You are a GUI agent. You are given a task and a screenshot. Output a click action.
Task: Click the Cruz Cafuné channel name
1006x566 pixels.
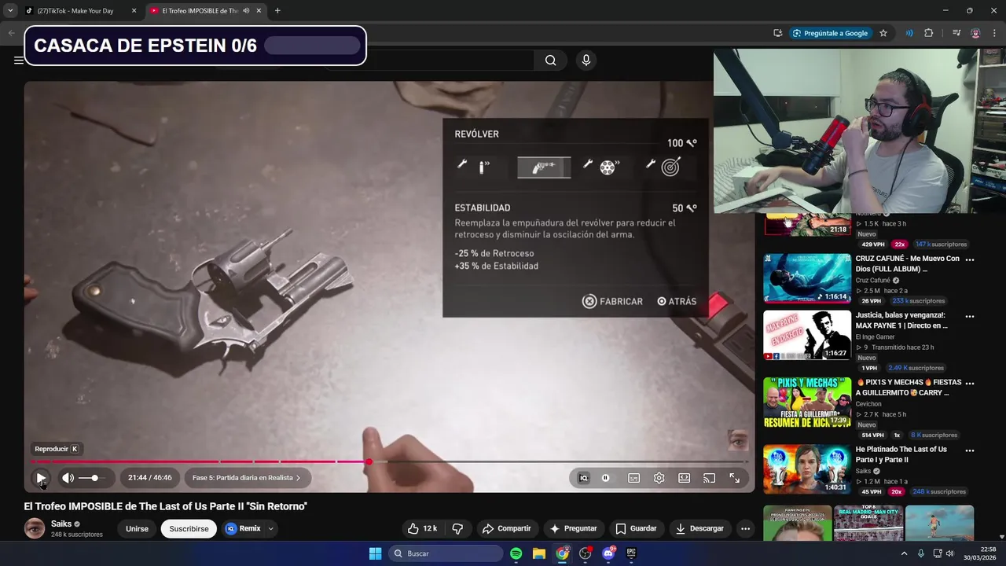(872, 280)
